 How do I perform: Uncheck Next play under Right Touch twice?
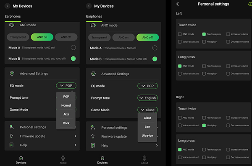coord(204,125)
